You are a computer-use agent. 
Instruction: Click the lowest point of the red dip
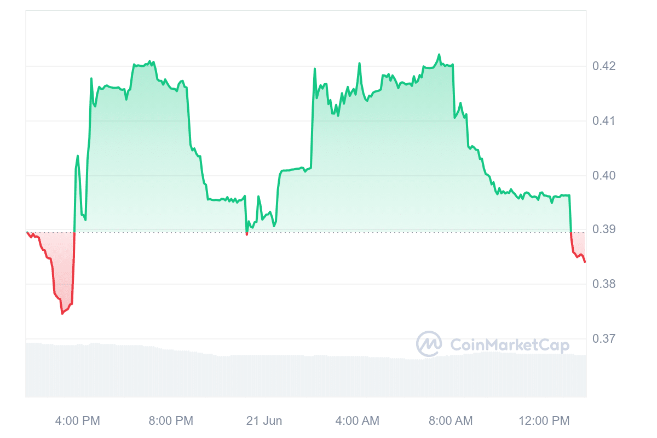(62, 314)
